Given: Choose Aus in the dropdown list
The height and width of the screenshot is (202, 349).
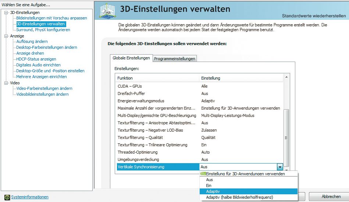Looking at the screenshot, I should pyautogui.click(x=249, y=180).
